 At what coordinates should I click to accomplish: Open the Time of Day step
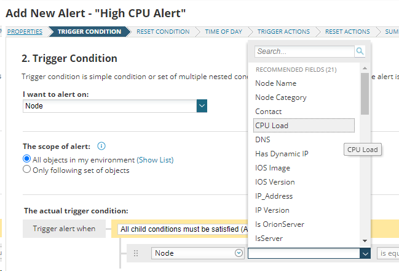tap(224, 31)
